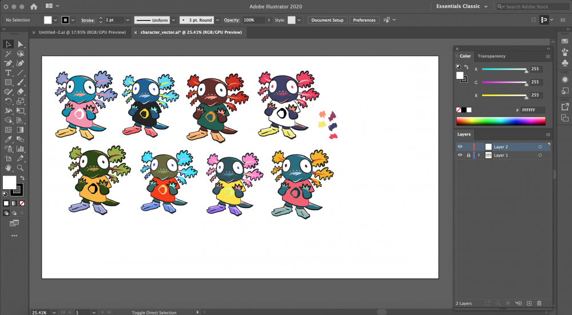
Task: Open Edit Toolbar three-dots button
Action: tap(14, 236)
